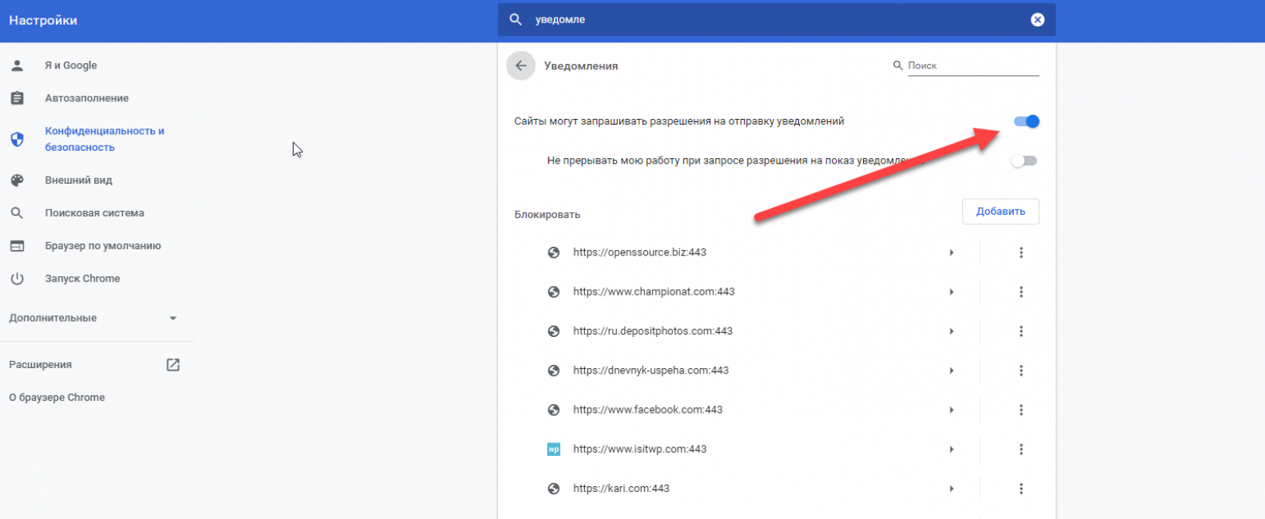
Task: Enable the 'Не прерывать мою работу' toggle
Action: pyautogui.click(x=1024, y=161)
